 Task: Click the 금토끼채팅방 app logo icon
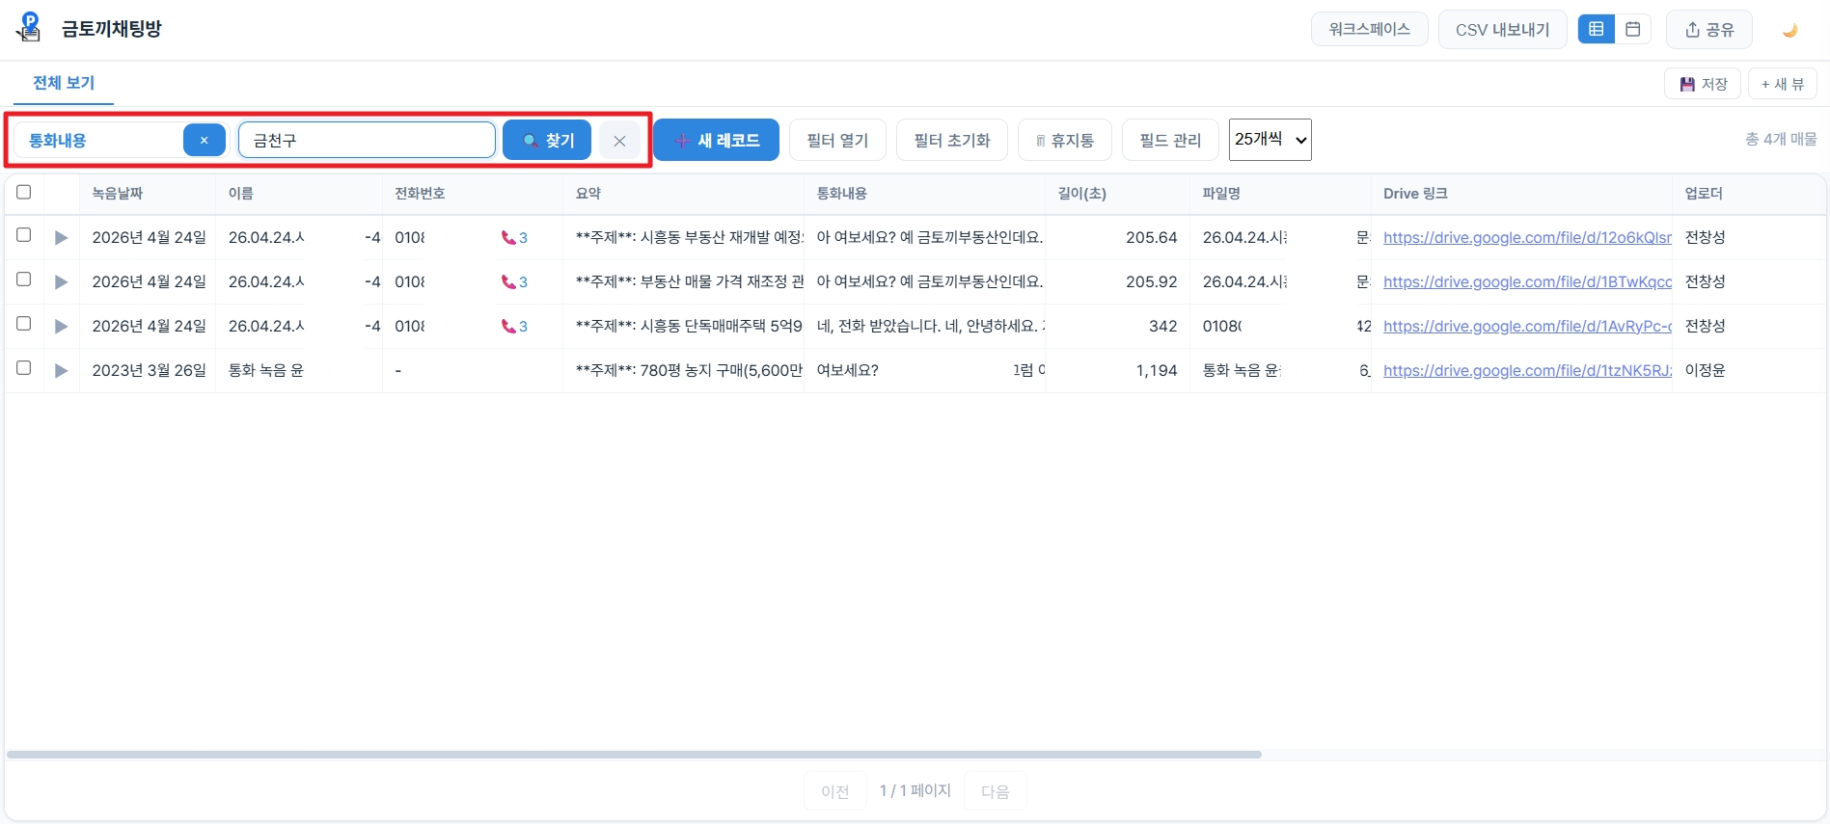(30, 28)
